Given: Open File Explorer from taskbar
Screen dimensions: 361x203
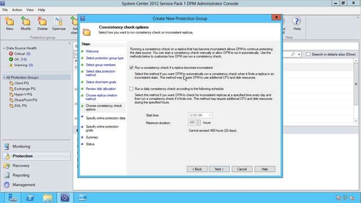Looking at the screenshot, I should click(x=47, y=198).
